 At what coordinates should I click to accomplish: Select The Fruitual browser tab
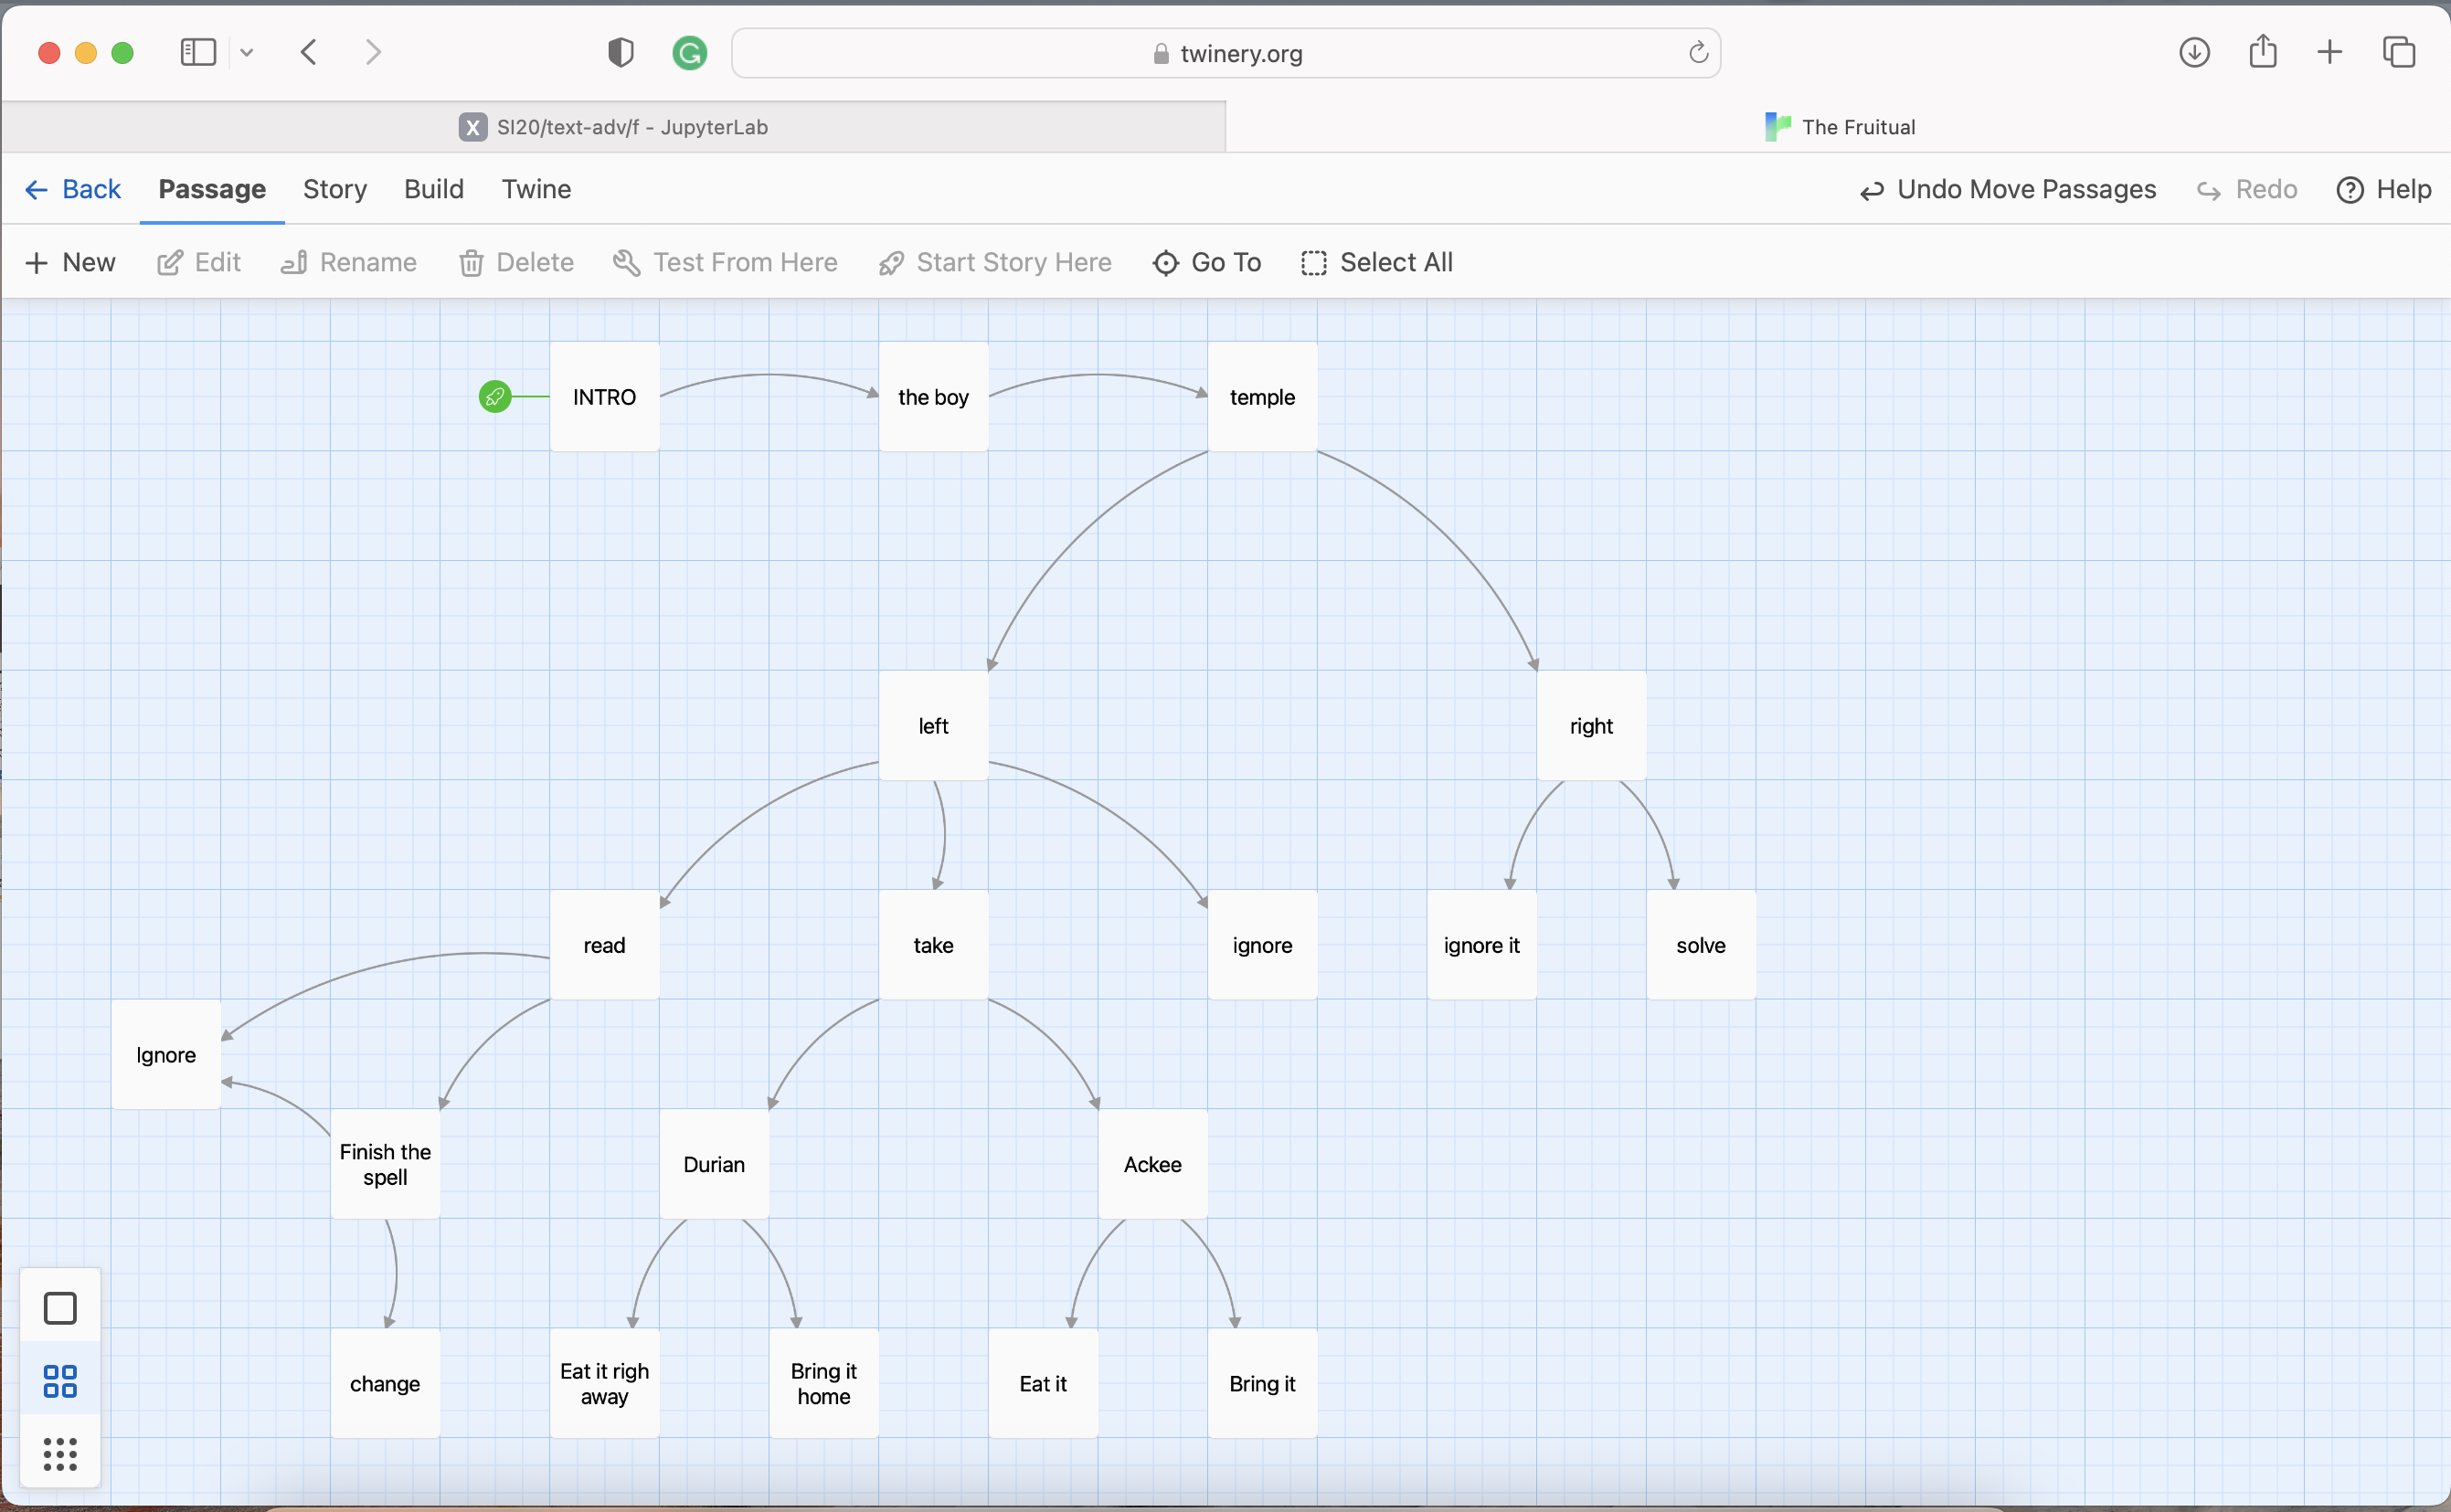[x=1839, y=127]
